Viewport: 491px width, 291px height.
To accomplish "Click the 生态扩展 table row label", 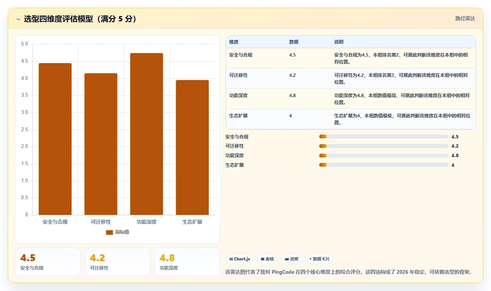I will click(239, 116).
